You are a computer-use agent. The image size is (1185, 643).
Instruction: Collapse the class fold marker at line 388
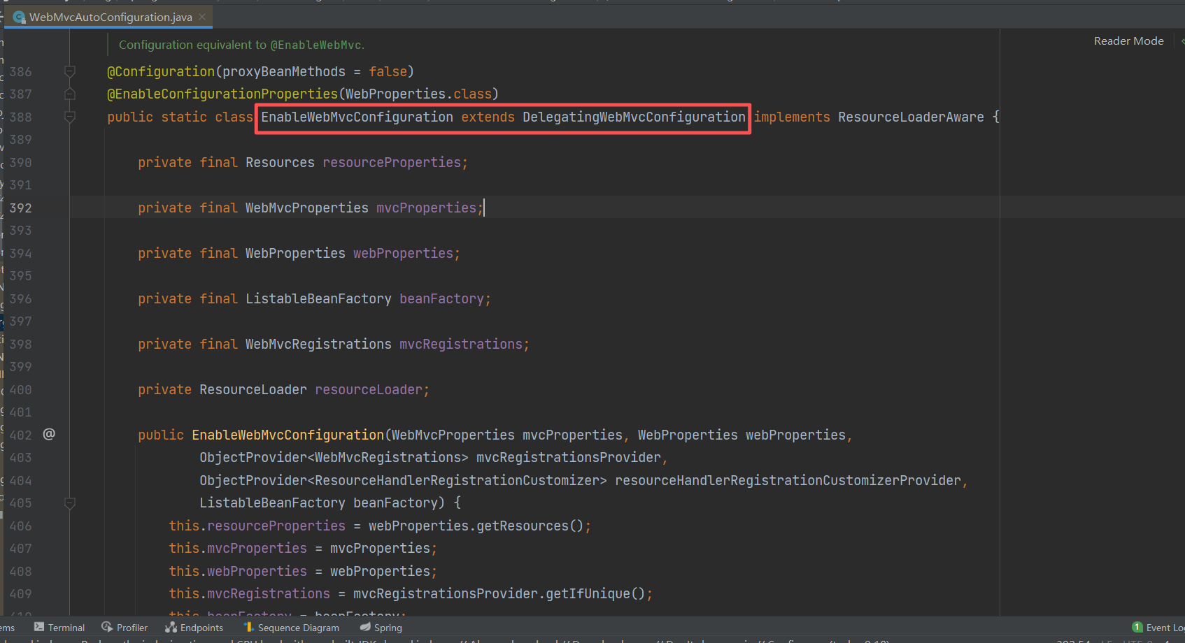tap(70, 117)
